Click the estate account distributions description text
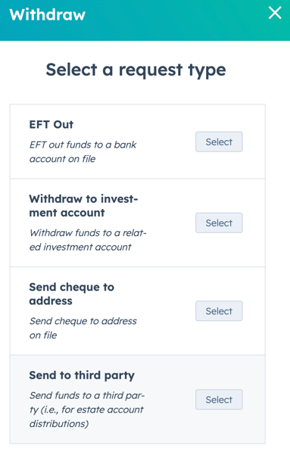Screen dimensions: 290x455 coord(86,410)
